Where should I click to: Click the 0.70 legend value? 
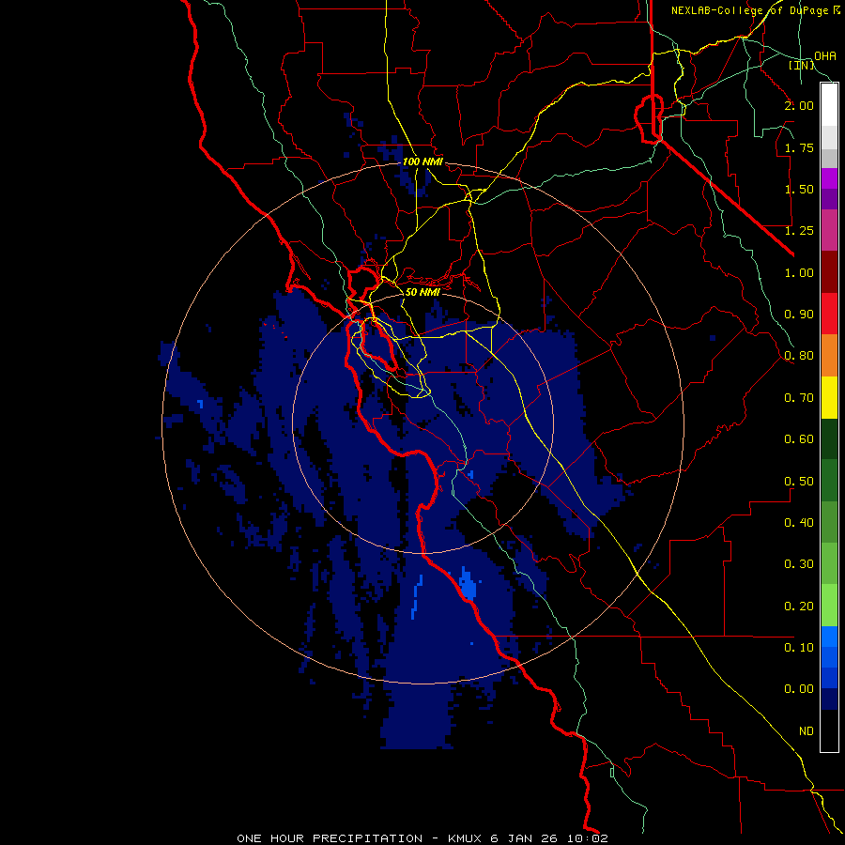(799, 398)
